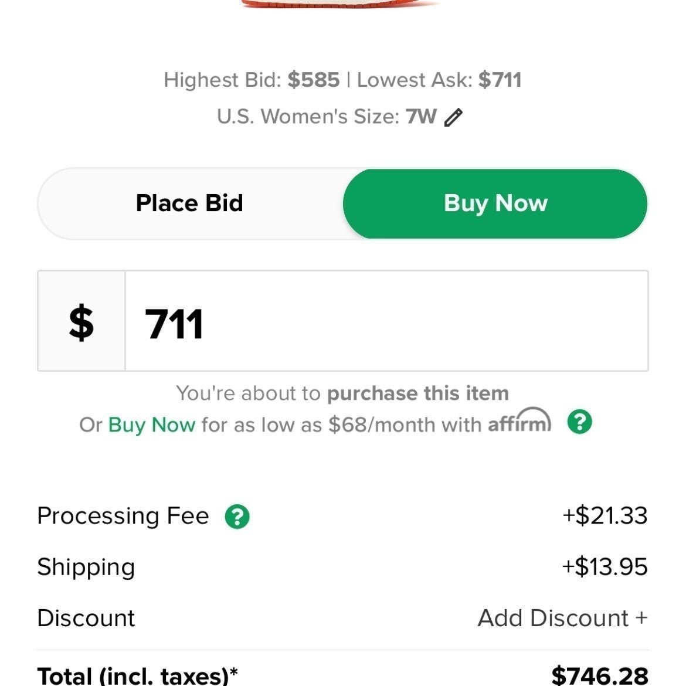The height and width of the screenshot is (686, 686).
Task: Click into the 711 price input field
Action: pos(386,321)
